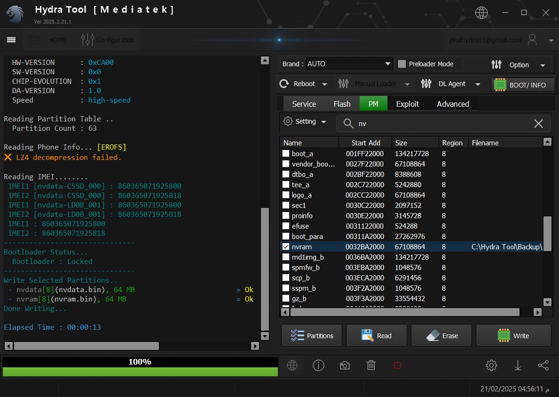Click the Setting gear icon in PM tab
Image resolution: width=559 pixels, height=397 pixels.
[288, 121]
